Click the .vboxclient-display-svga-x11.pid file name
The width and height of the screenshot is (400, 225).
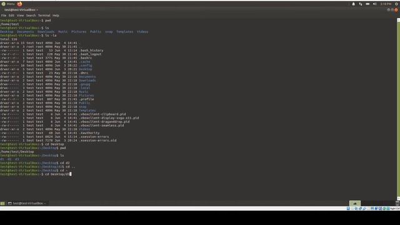[x=109, y=118]
